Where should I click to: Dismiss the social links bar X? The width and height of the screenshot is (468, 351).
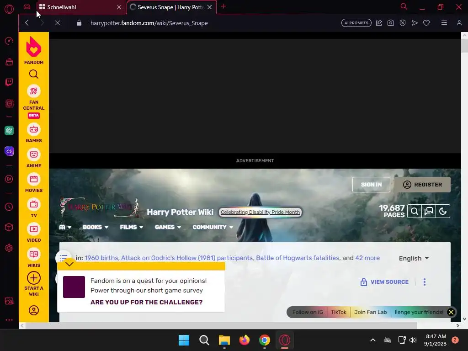tap(451, 312)
